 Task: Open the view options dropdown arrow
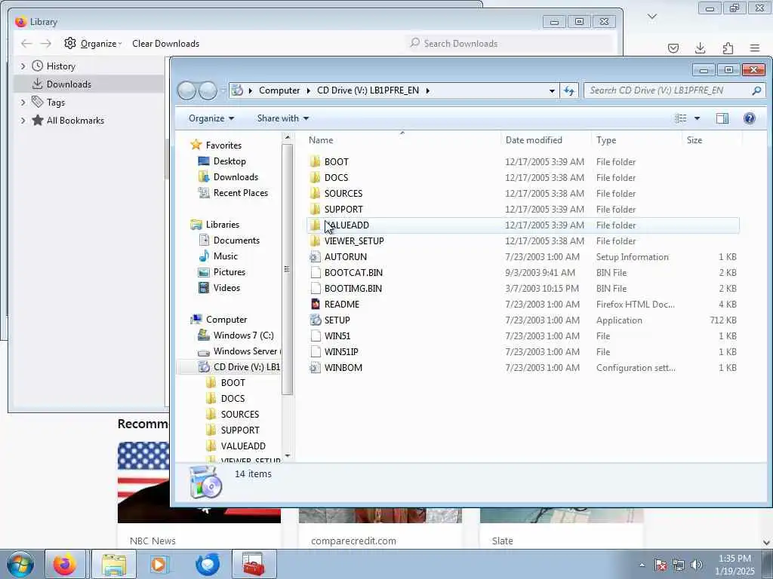(x=697, y=118)
